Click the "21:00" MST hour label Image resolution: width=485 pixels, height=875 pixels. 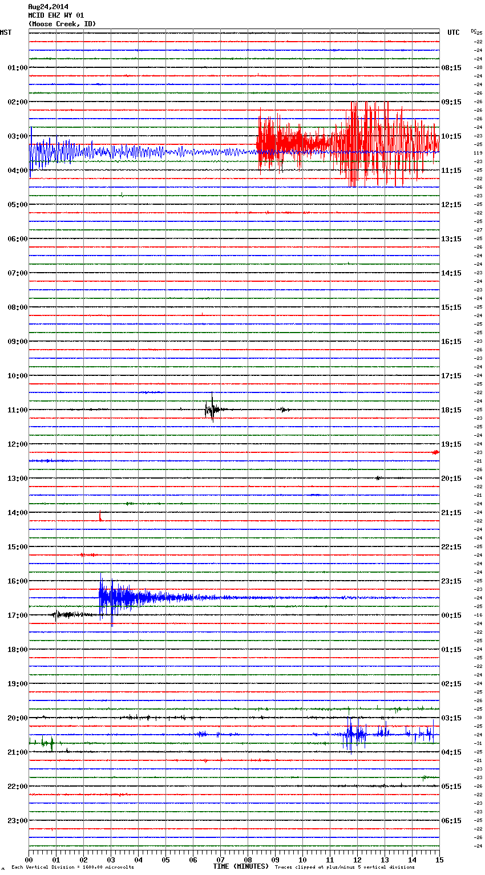point(18,752)
